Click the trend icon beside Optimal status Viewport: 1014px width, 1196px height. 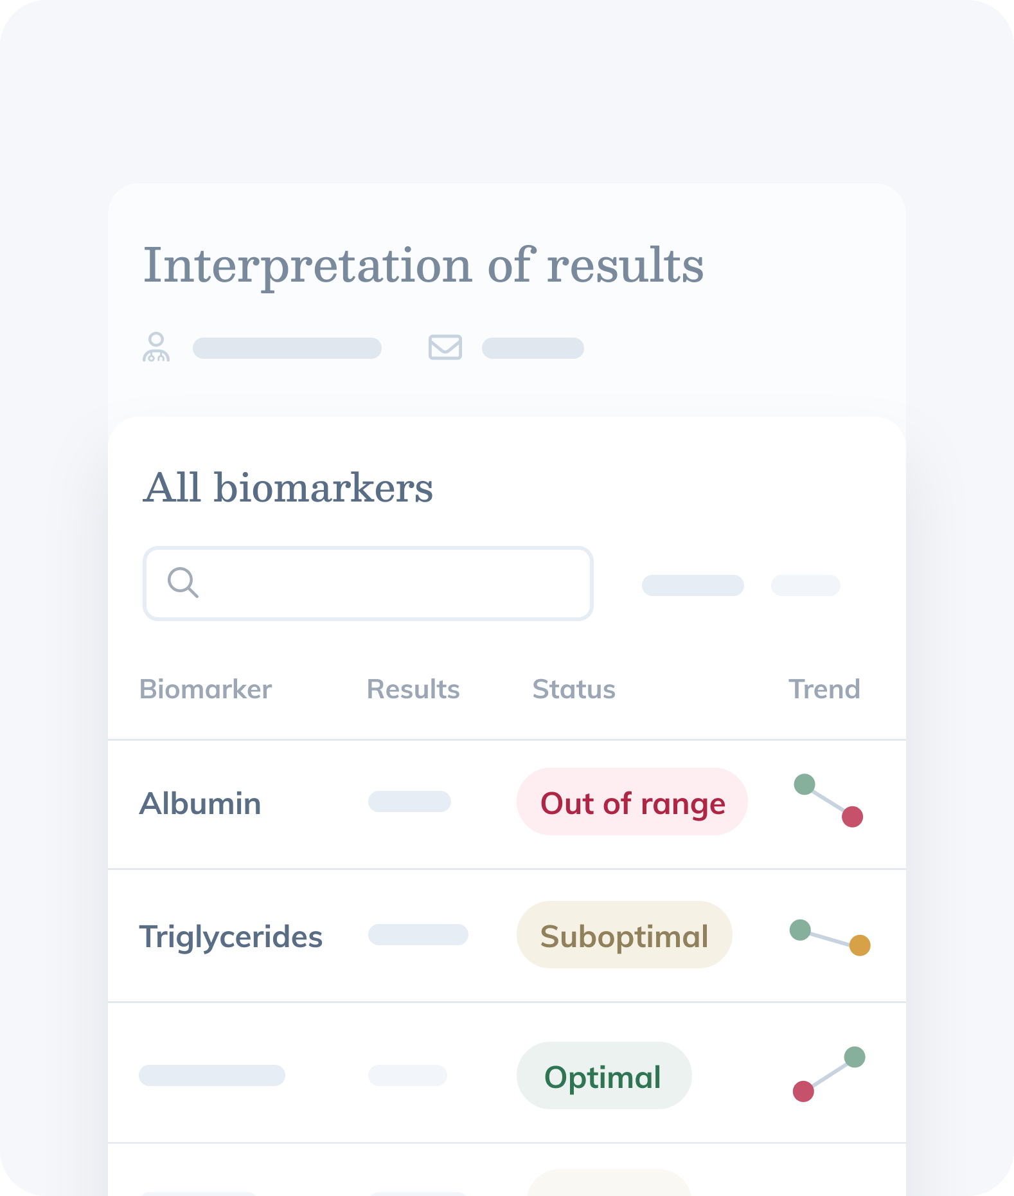829,1074
